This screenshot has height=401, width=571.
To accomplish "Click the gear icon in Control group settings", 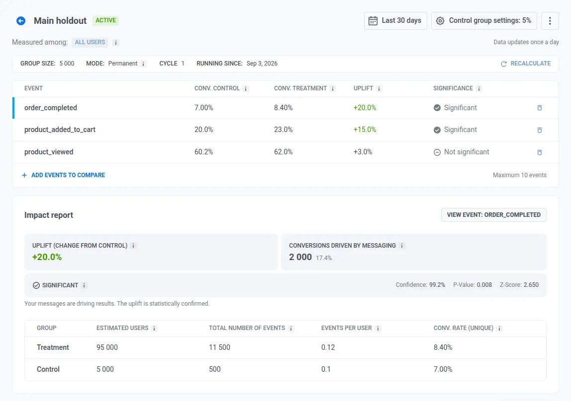I will [x=440, y=21].
